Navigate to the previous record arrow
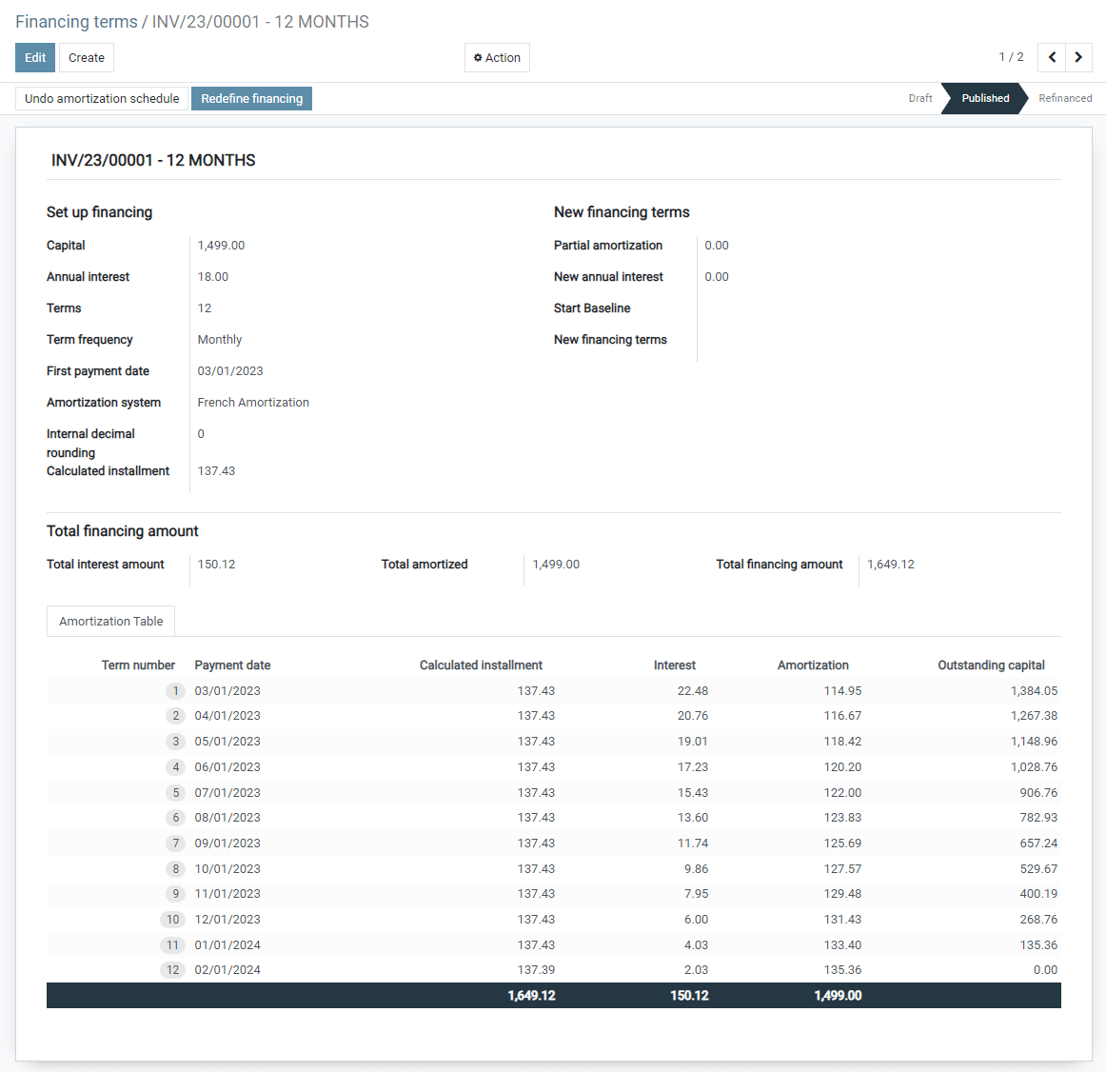Screen dimensions: 1106x1072 pos(1051,57)
